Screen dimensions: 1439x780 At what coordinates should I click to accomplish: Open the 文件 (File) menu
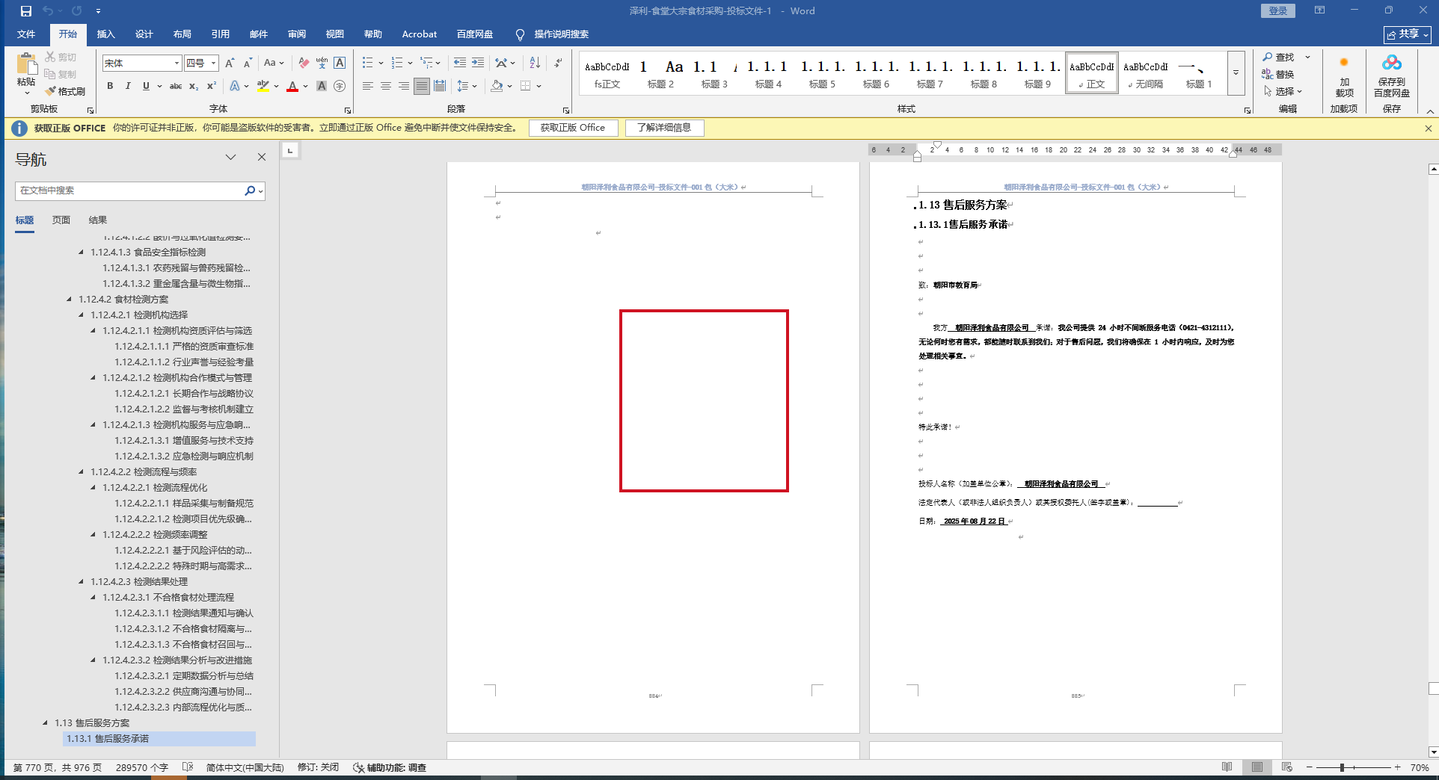coord(26,34)
